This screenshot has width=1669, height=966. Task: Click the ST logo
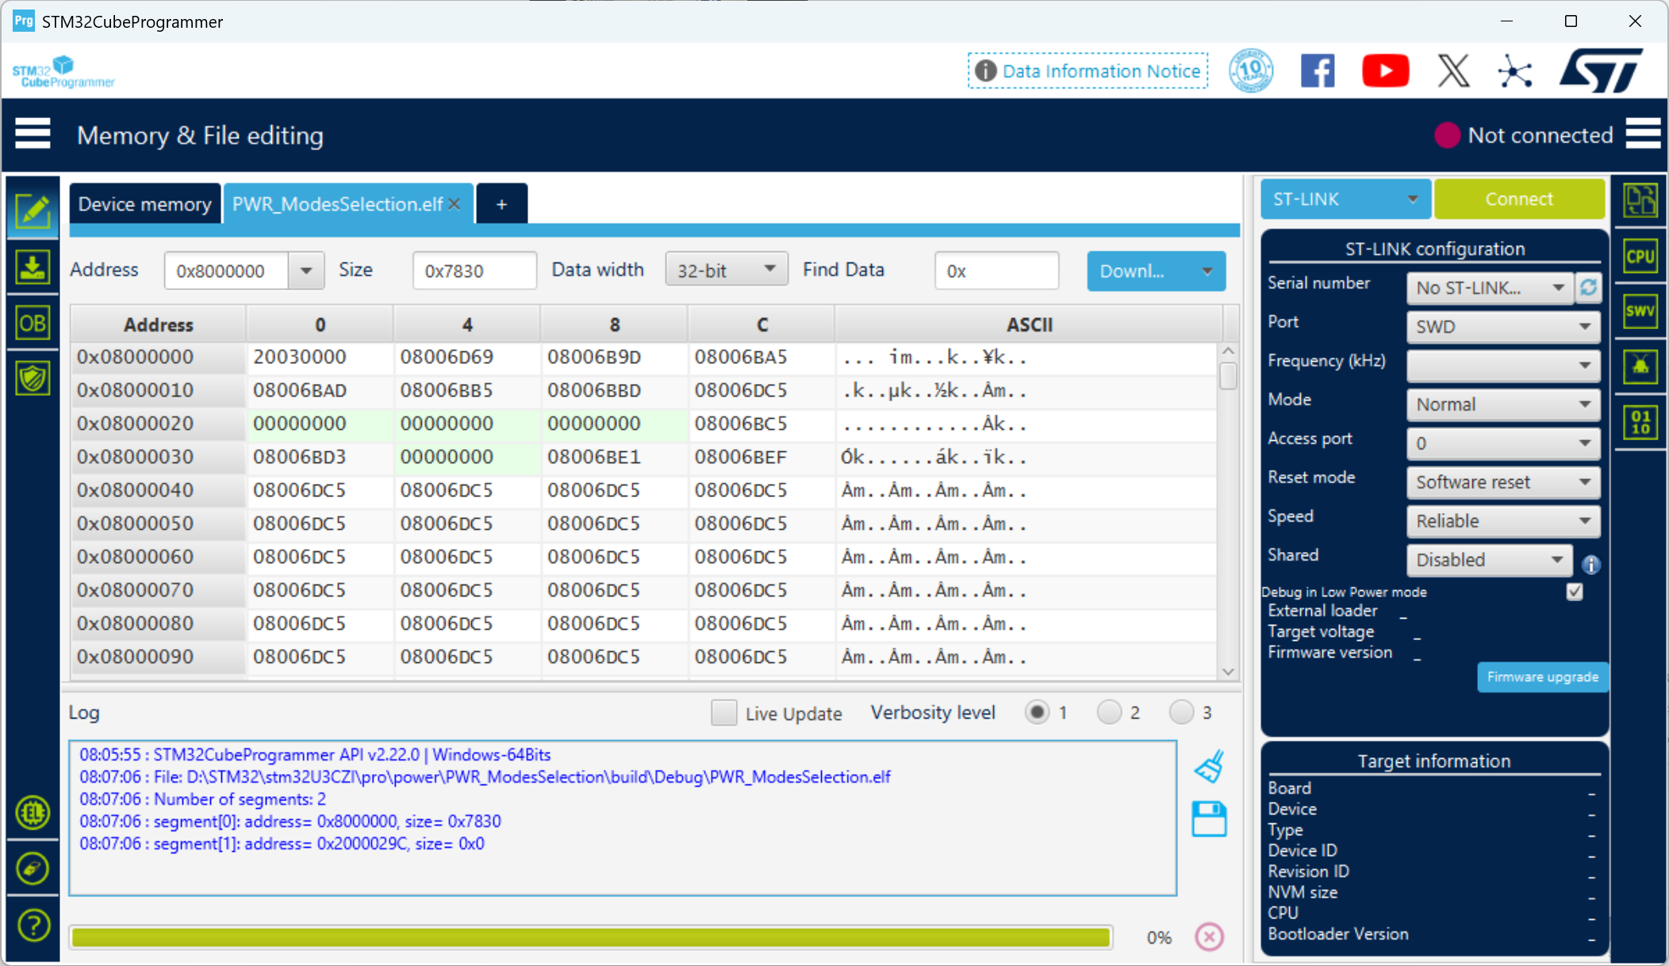[1602, 71]
